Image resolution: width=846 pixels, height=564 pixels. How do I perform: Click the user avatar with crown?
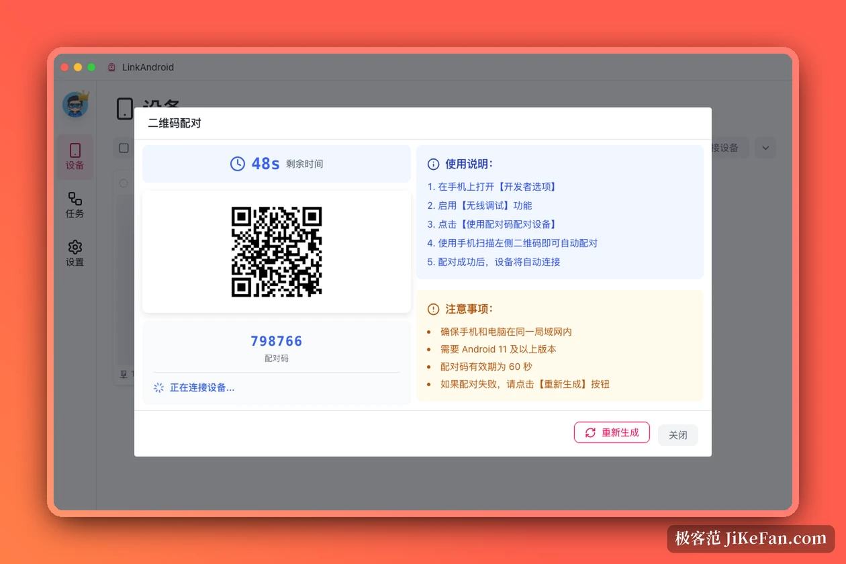75,104
